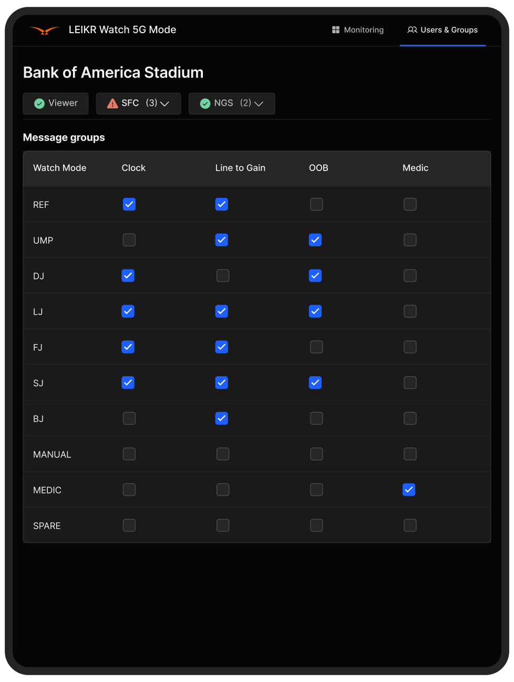Expand the NGS dropdown

[x=260, y=104]
